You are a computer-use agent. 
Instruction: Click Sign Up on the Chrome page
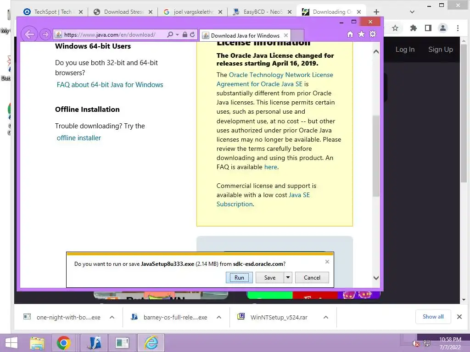coord(440,49)
